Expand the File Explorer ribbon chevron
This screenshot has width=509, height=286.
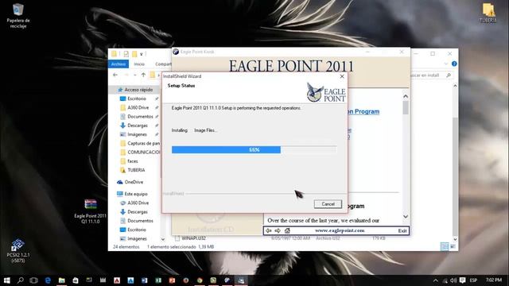pos(445,64)
